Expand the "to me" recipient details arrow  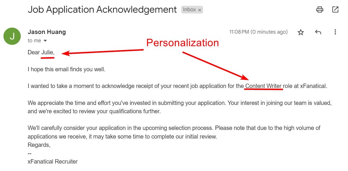pos(45,41)
